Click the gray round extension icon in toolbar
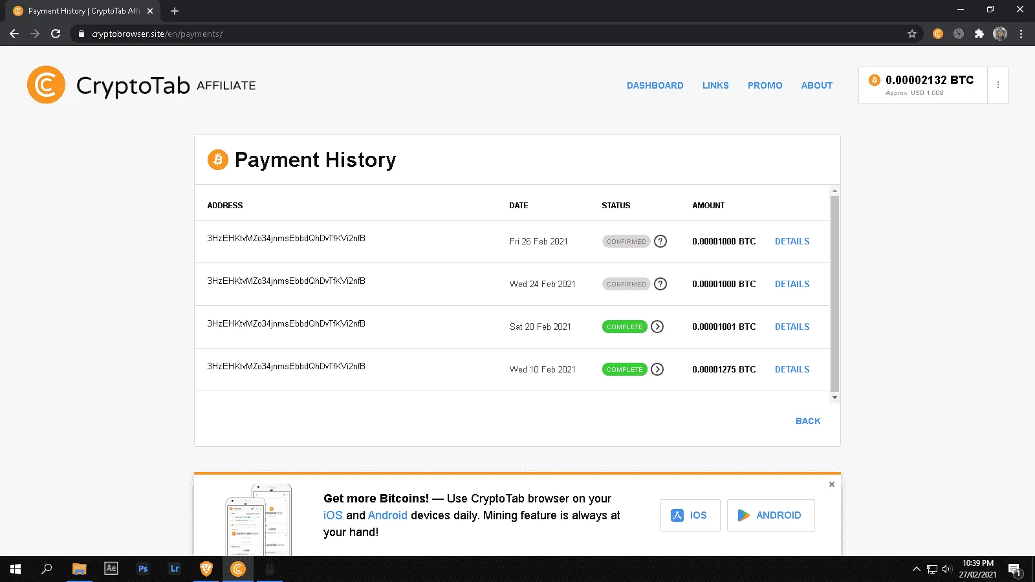Viewport: 1035px width, 582px height. [x=959, y=34]
